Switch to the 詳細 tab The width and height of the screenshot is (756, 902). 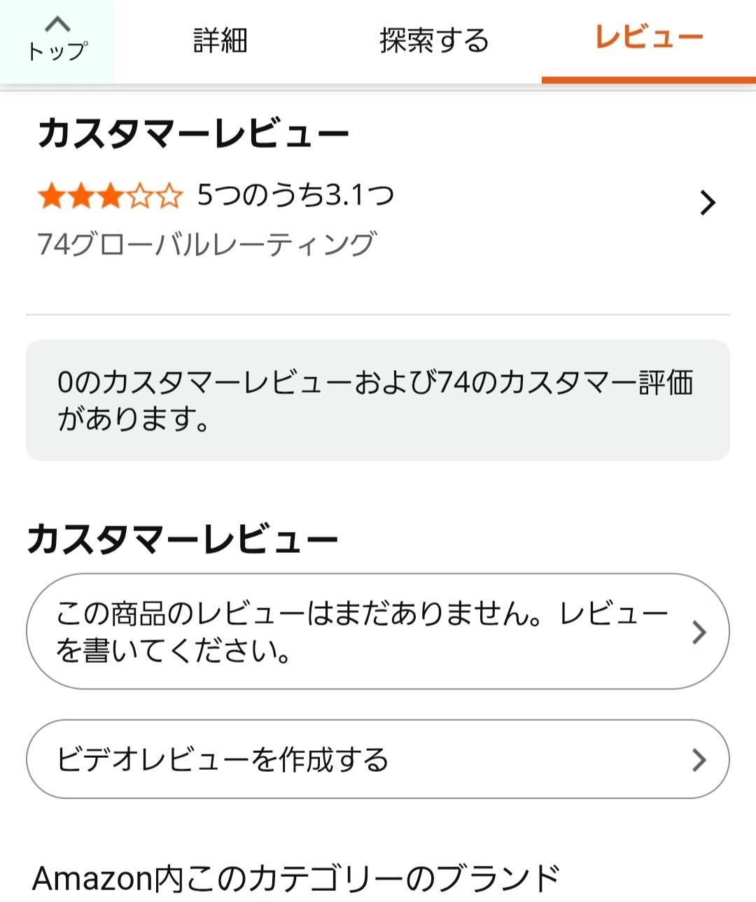[x=220, y=41]
